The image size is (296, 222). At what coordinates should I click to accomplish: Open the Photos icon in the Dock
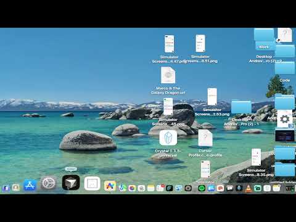pyautogui.click(x=132, y=188)
